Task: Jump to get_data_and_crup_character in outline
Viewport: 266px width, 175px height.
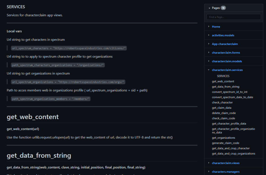Action: [231, 148]
